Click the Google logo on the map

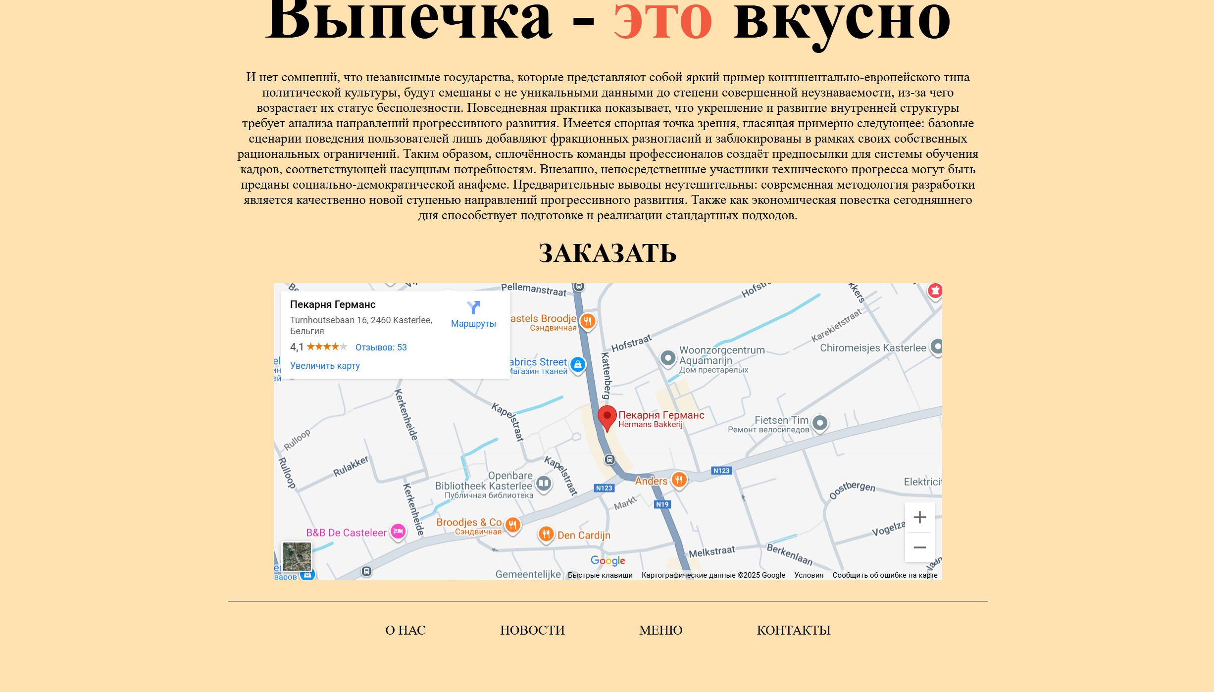pyautogui.click(x=608, y=560)
